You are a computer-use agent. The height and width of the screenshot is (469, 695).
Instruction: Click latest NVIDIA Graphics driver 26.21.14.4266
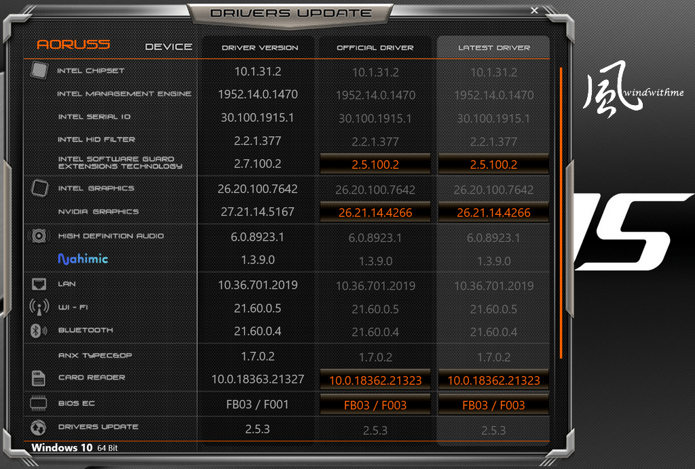coord(493,212)
